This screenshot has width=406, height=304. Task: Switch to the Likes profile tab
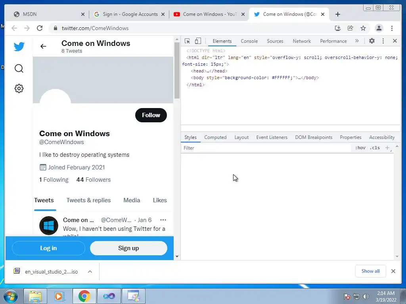160,200
